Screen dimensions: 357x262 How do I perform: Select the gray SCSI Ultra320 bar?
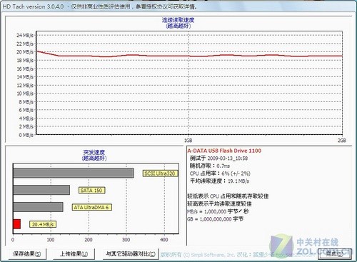point(74,173)
